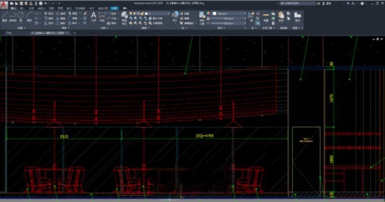385x202 pixels.
Task: Open the Insert ribbon tab
Action: tap(23, 9)
